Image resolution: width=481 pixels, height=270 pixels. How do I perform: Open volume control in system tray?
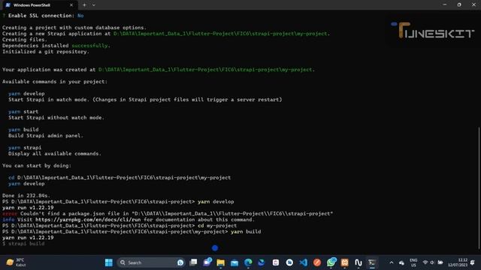click(x=432, y=262)
